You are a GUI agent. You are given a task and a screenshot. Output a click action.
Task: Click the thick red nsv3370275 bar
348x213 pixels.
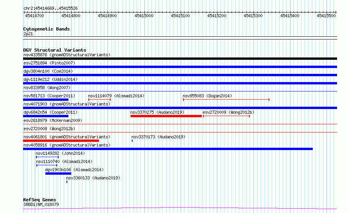point(166,116)
